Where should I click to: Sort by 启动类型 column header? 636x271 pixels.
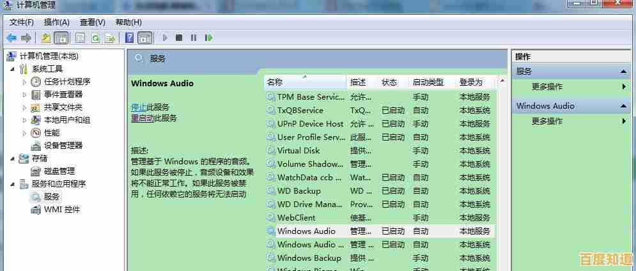[x=432, y=82]
